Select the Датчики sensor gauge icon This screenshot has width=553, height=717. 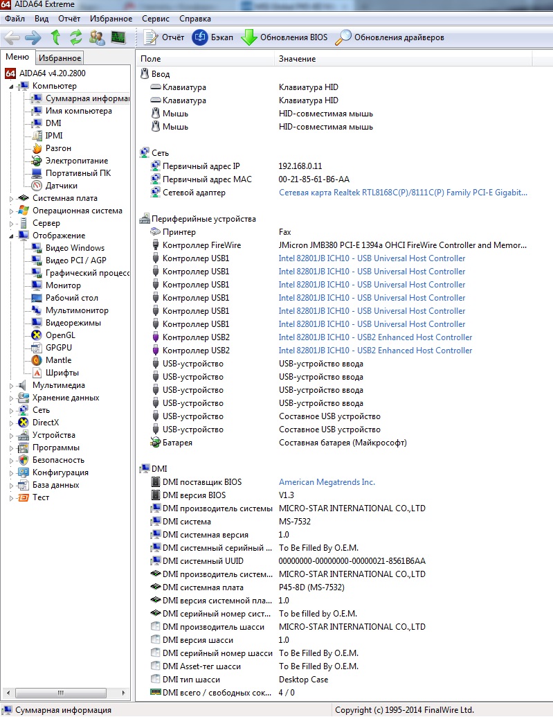click(37, 186)
